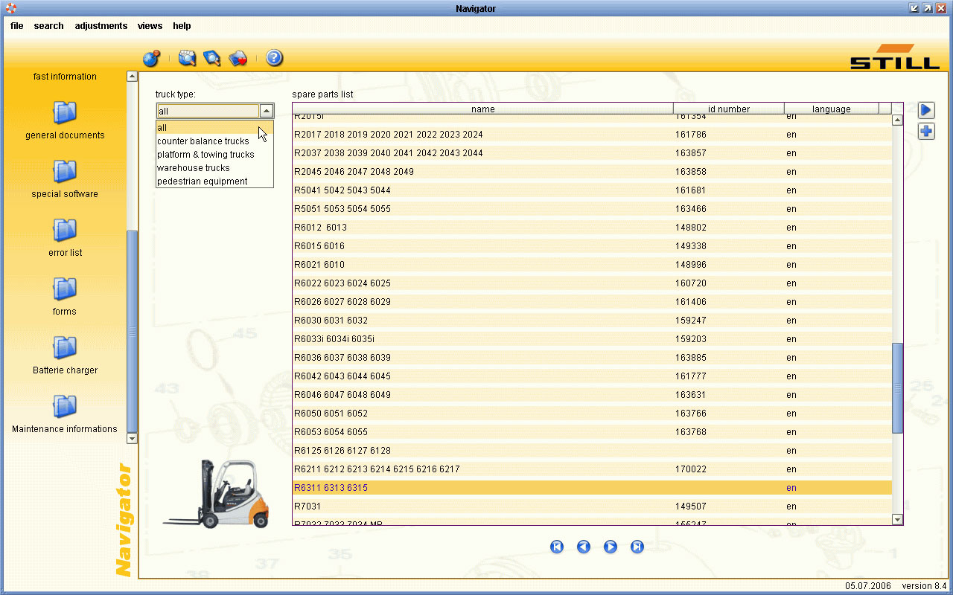This screenshot has width=953, height=595.
Task: Click the spare parts list vertical scrollbar thumb
Action: click(897, 388)
